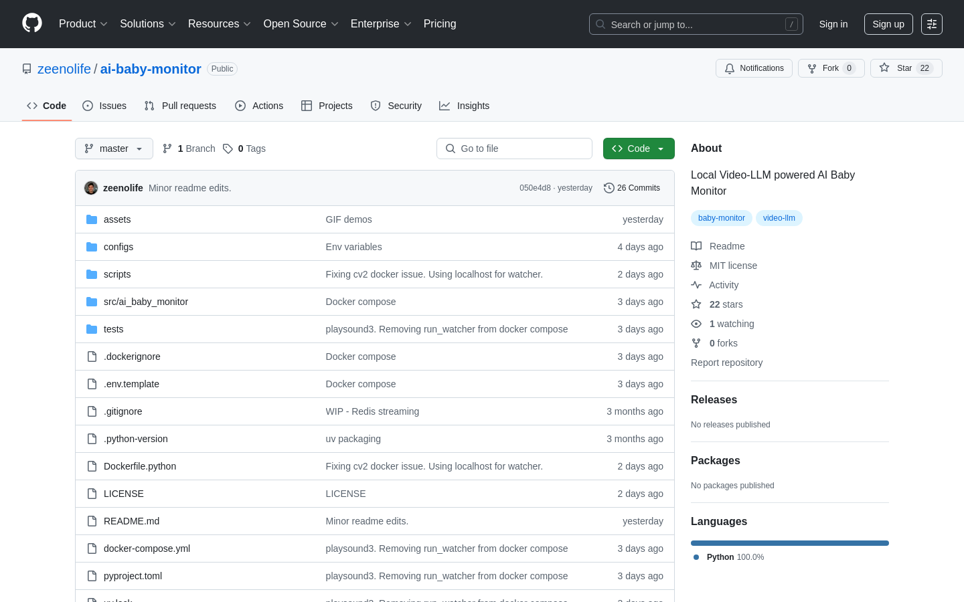Click the fork icon in Fork button

(x=812, y=68)
